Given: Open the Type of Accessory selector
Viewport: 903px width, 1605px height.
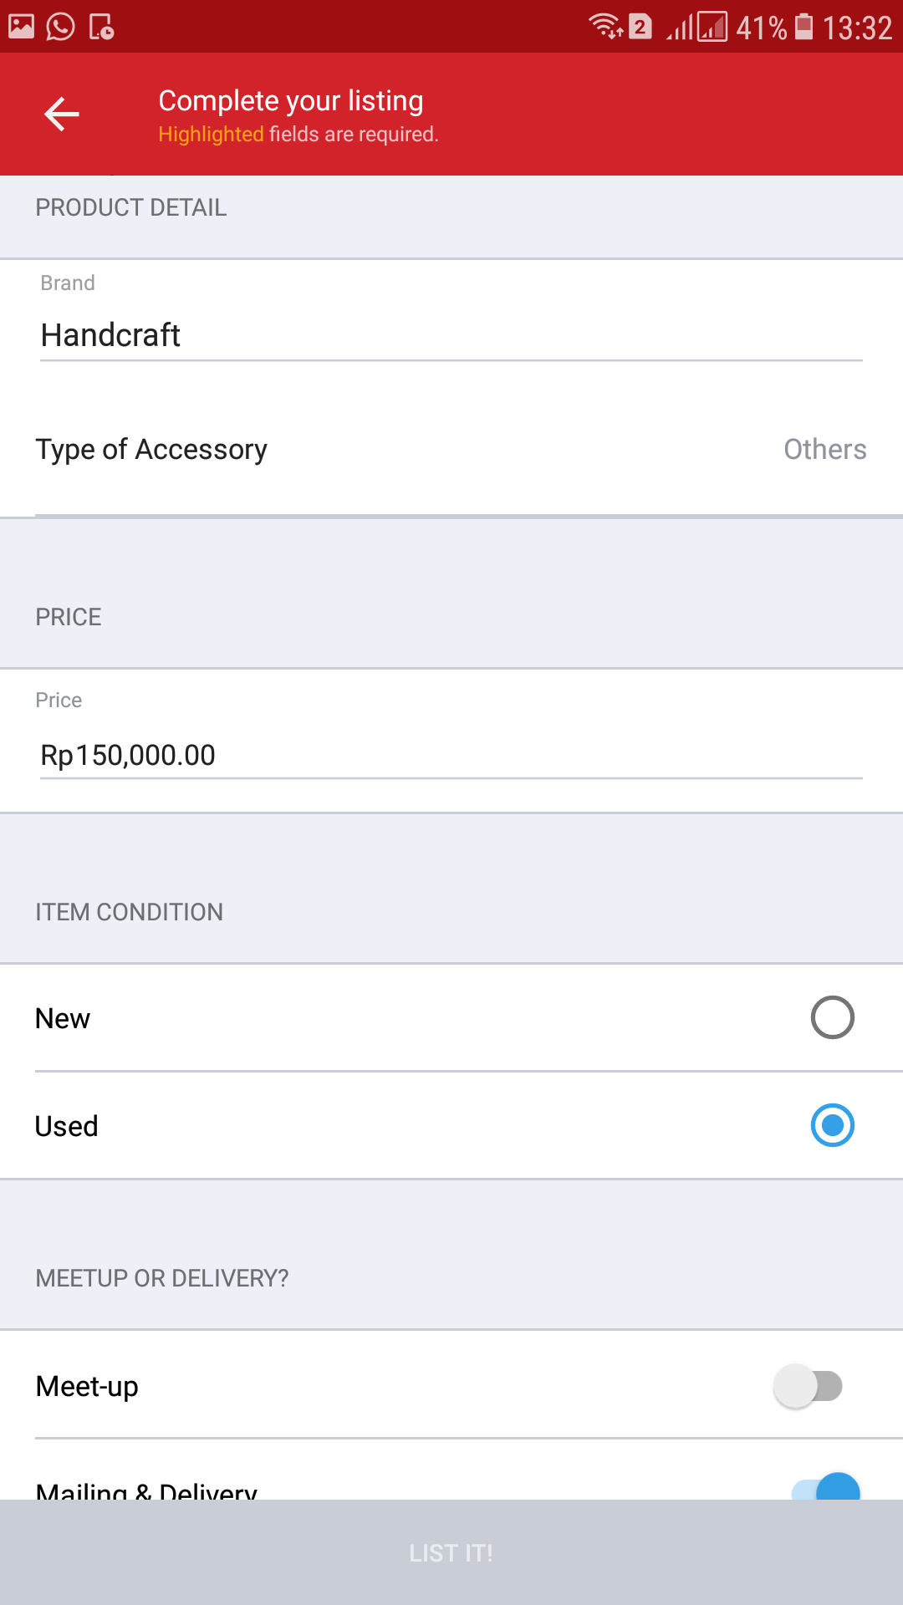Looking at the screenshot, I should (x=151, y=450).
